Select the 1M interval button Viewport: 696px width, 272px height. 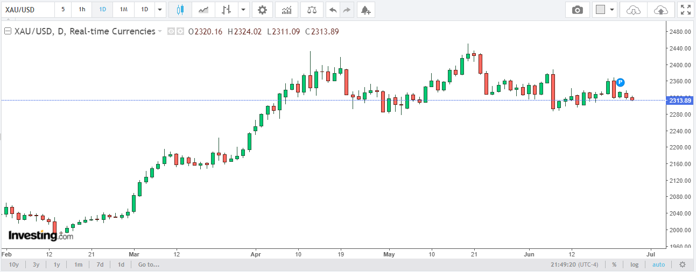[x=124, y=10]
